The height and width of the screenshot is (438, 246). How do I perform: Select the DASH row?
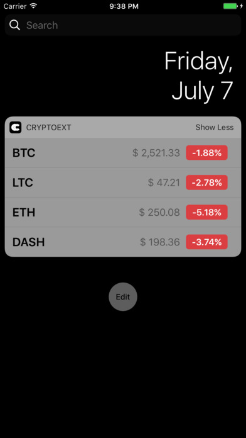point(123,242)
